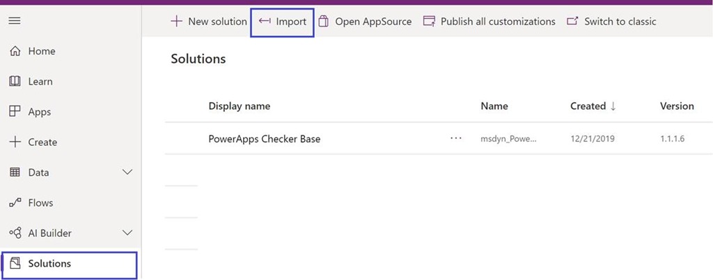This screenshot has height=280, width=713.
Task: Go to Apps in the sidebar
Action: coord(39,112)
